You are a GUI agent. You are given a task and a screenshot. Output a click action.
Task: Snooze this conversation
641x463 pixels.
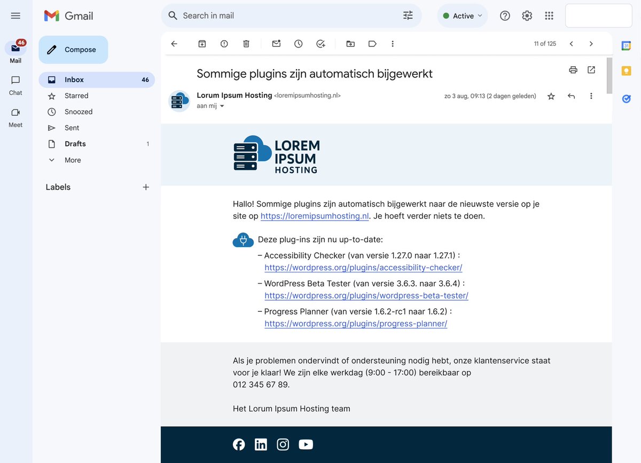pos(298,44)
